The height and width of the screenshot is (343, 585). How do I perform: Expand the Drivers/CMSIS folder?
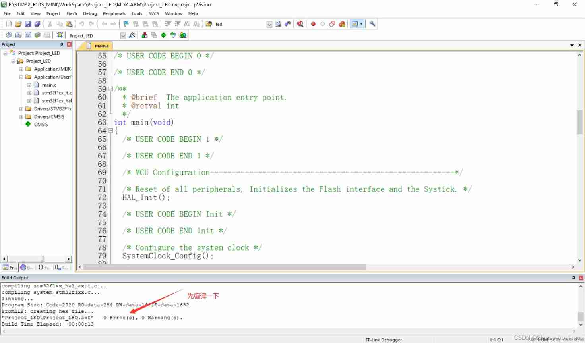[21, 117]
